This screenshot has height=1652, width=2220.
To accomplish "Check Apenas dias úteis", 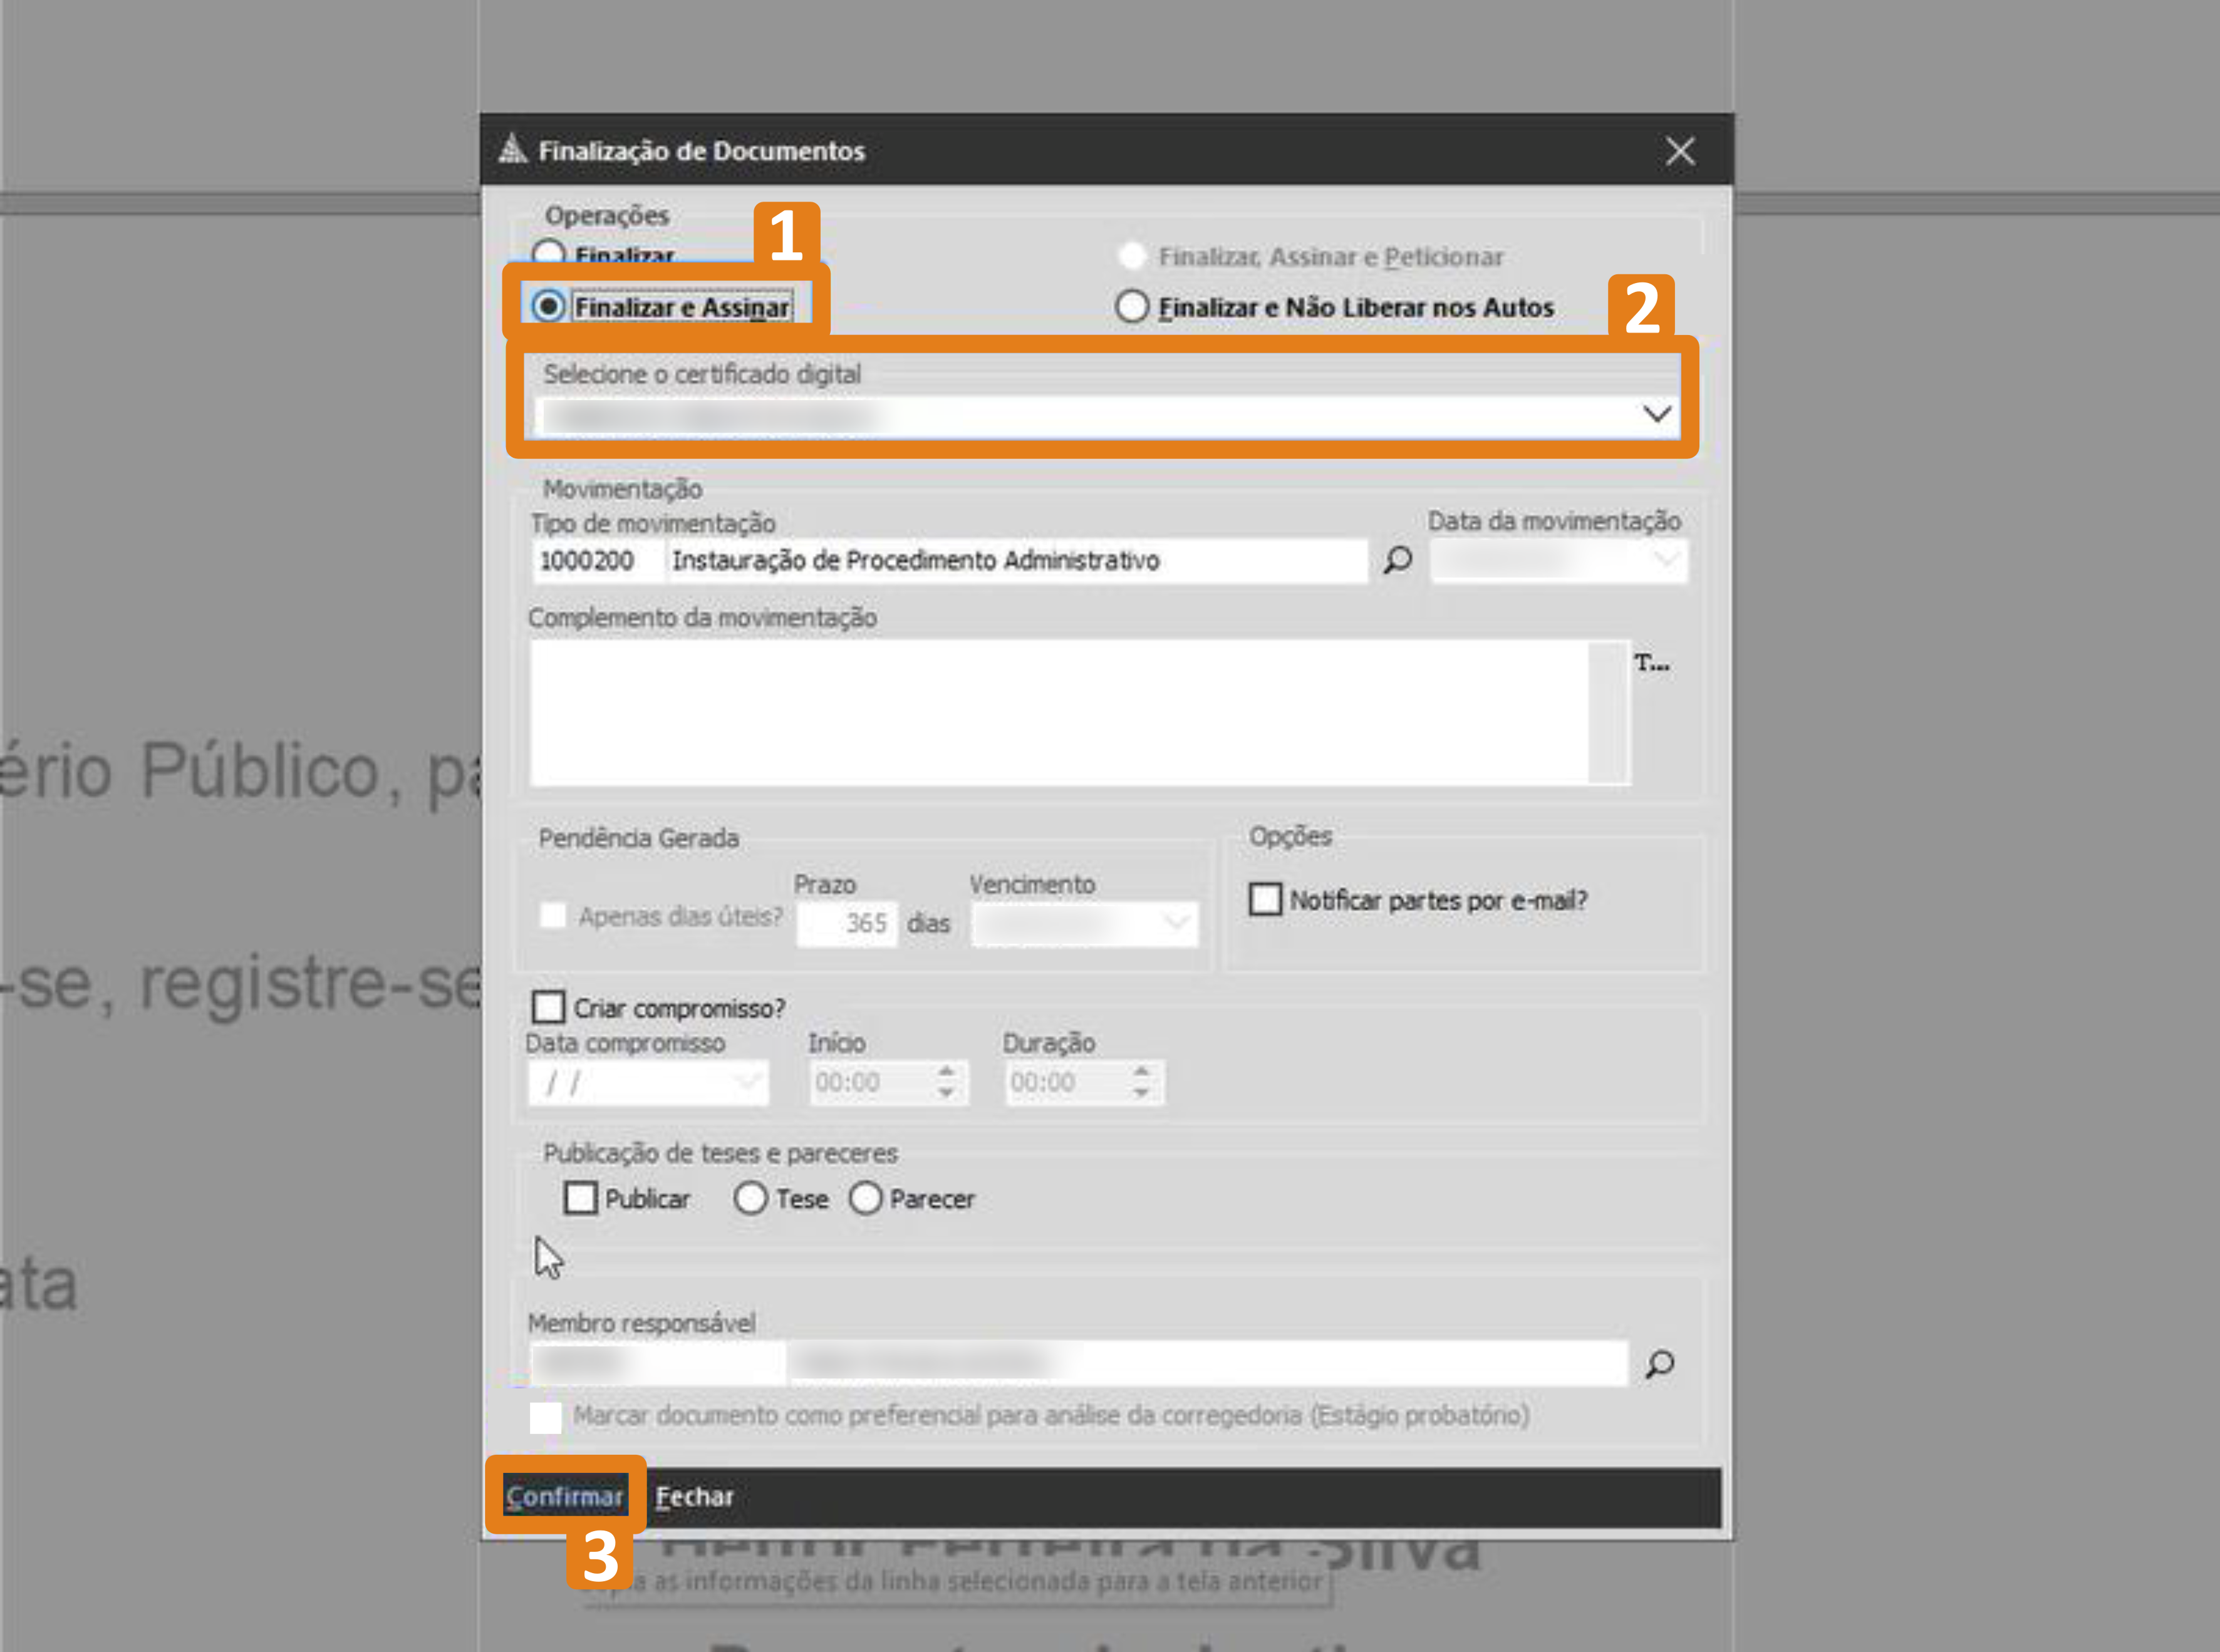I will coord(552,916).
